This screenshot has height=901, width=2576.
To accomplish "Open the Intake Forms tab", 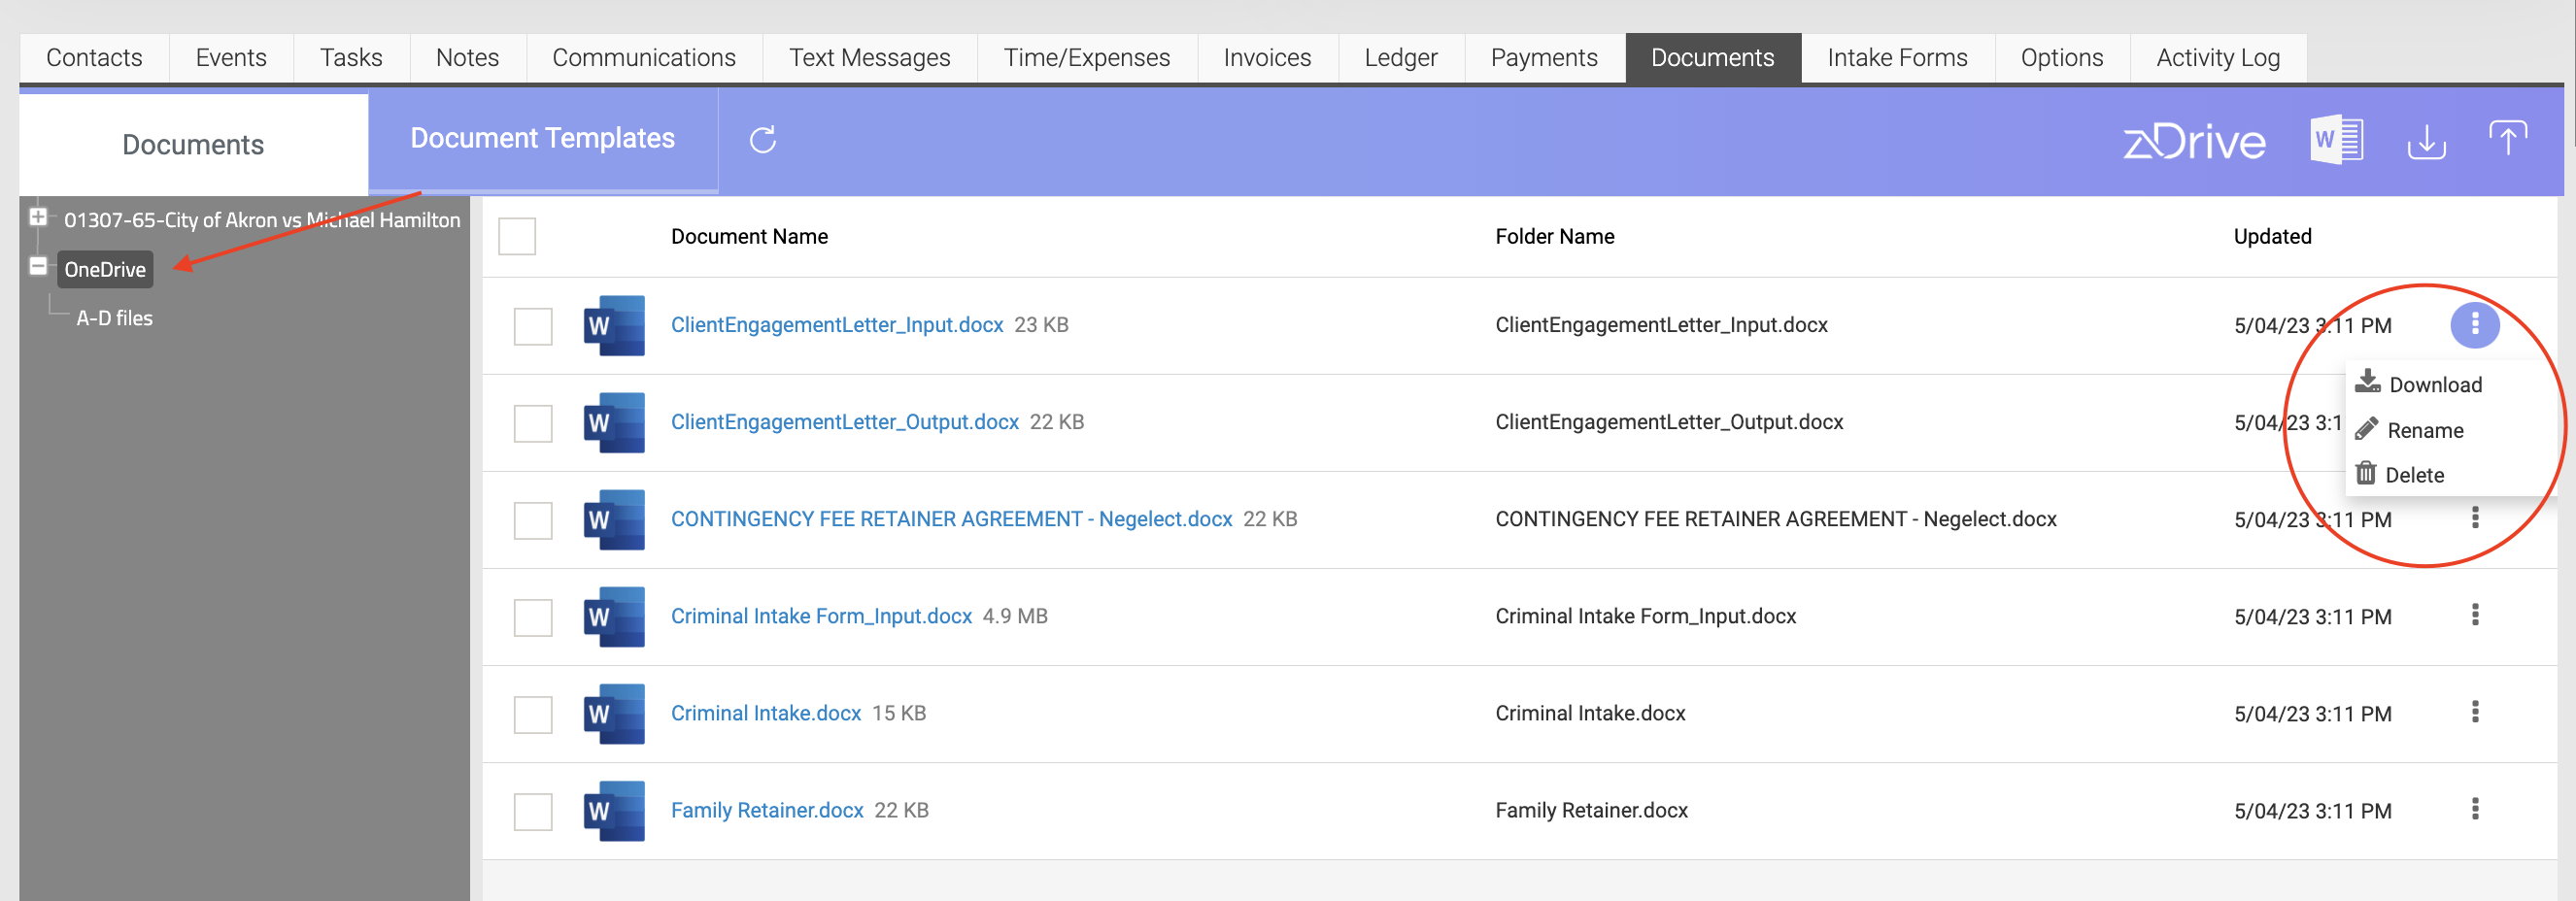I will click(1897, 58).
